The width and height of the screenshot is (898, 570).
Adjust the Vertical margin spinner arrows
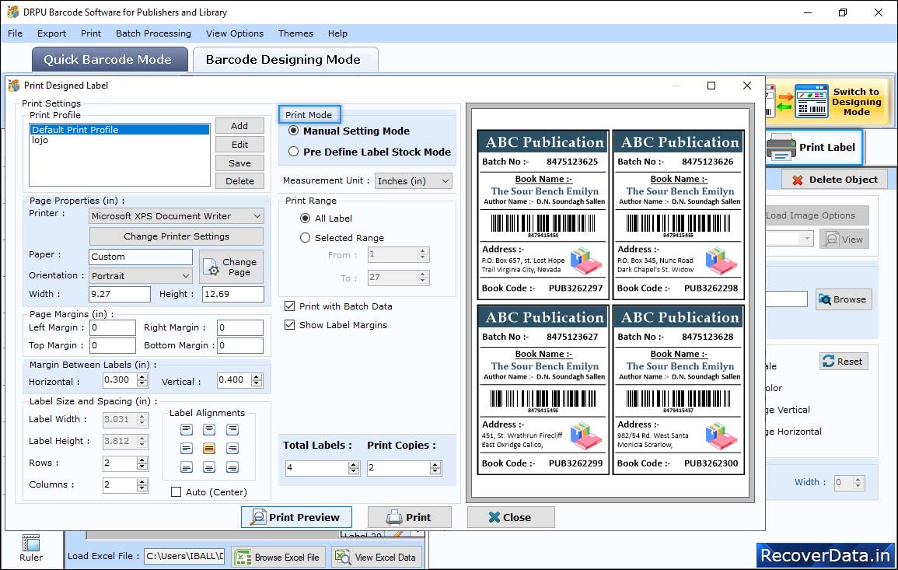[257, 379]
